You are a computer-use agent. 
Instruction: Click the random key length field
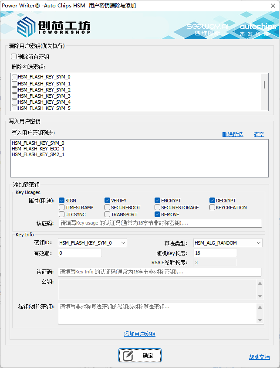point(215,253)
